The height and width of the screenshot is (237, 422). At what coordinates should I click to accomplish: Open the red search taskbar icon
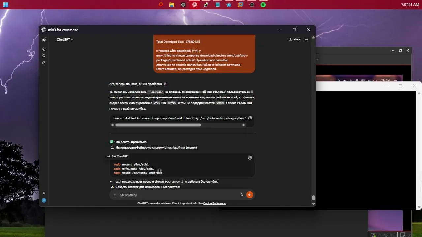(161, 5)
